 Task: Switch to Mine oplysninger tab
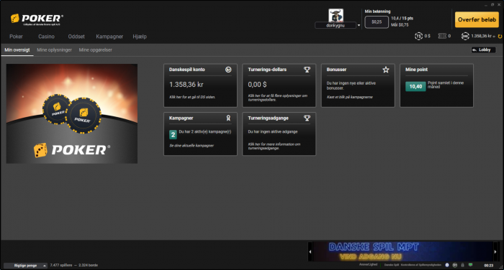54,50
